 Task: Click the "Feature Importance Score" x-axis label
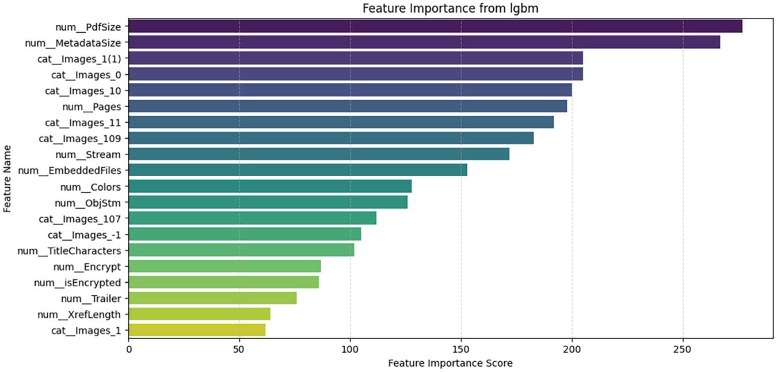point(450,363)
